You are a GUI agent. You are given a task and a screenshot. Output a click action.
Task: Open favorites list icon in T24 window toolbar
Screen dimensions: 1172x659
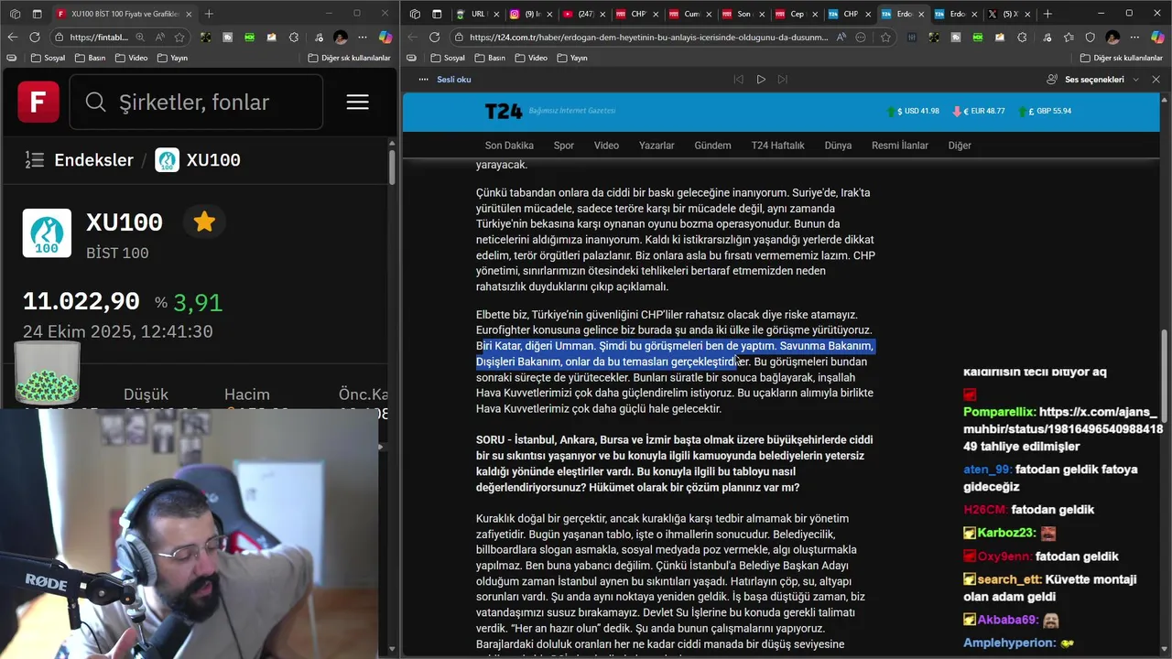point(1068,38)
